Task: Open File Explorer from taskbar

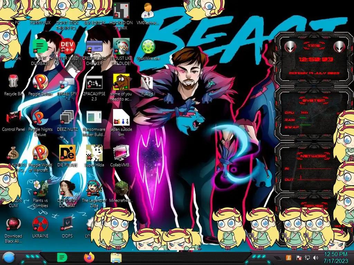Action: point(116,258)
